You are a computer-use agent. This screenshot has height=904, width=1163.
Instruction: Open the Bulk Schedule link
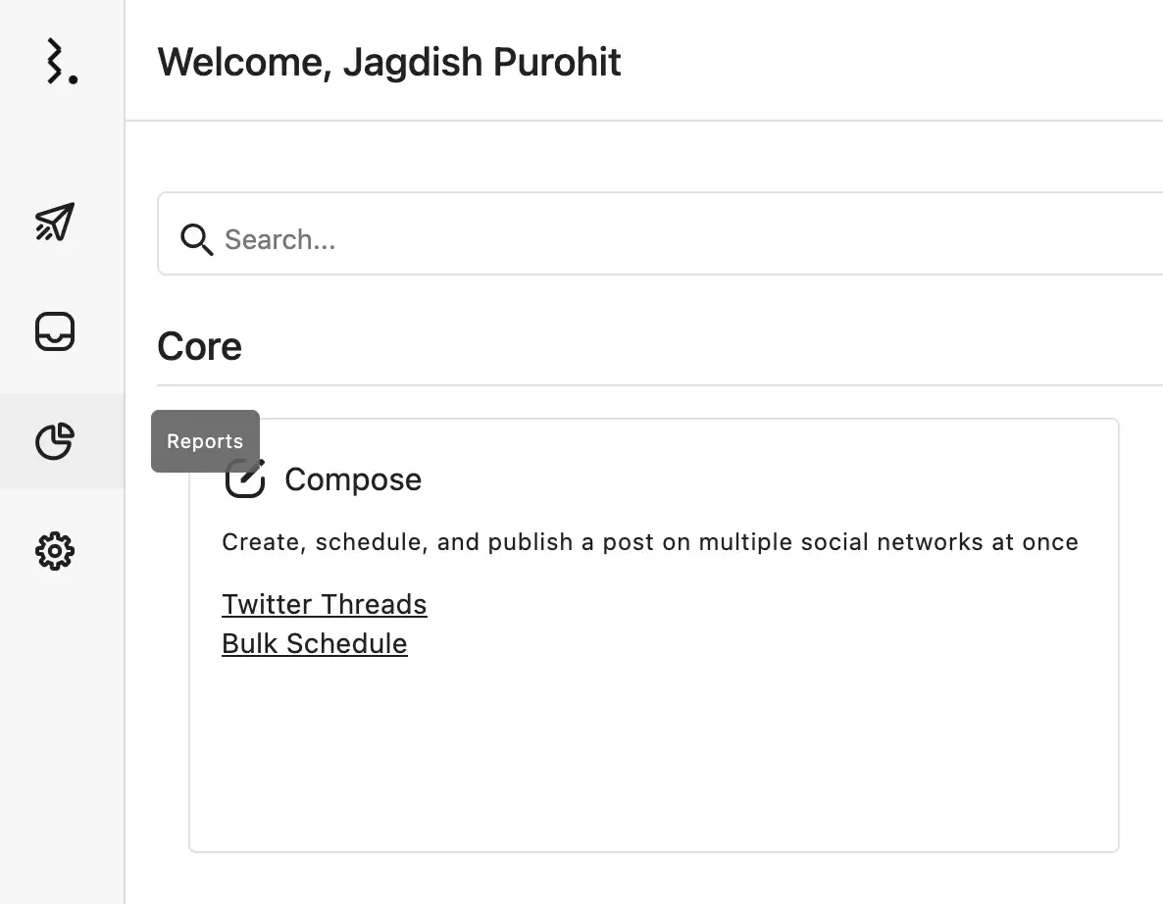(x=315, y=643)
